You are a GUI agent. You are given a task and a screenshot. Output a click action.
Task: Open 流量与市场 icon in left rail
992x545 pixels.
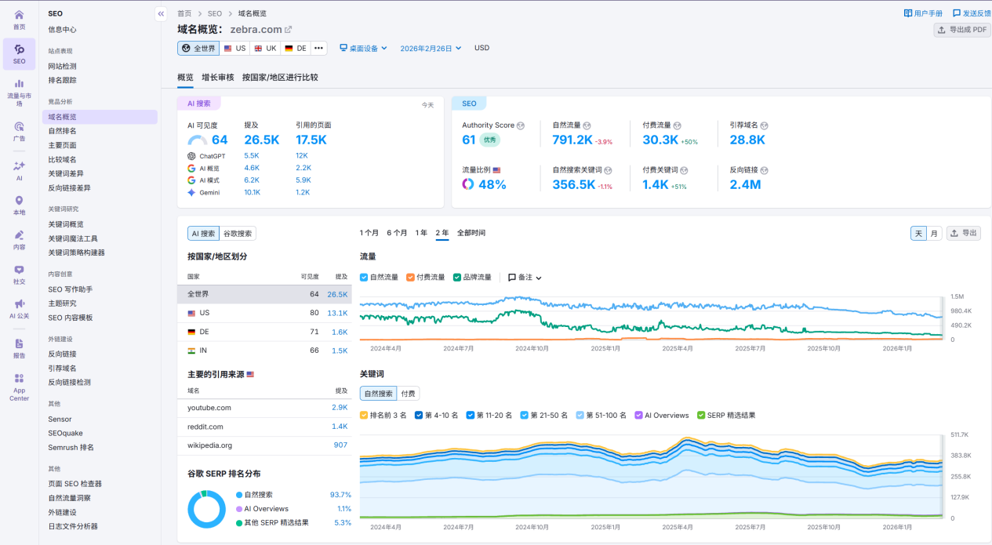pos(19,83)
